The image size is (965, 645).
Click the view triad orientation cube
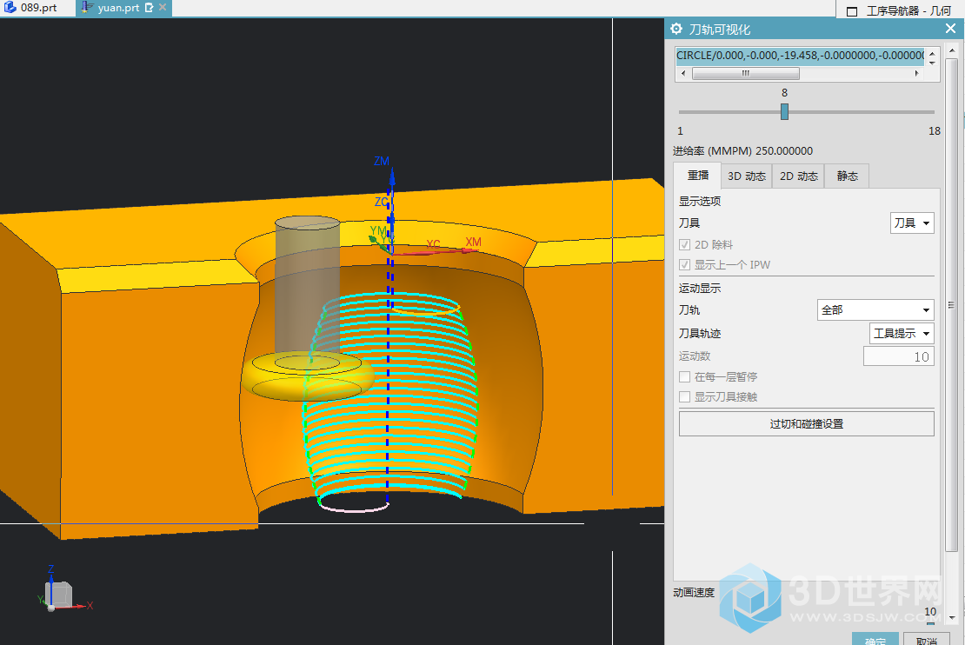pos(60,595)
